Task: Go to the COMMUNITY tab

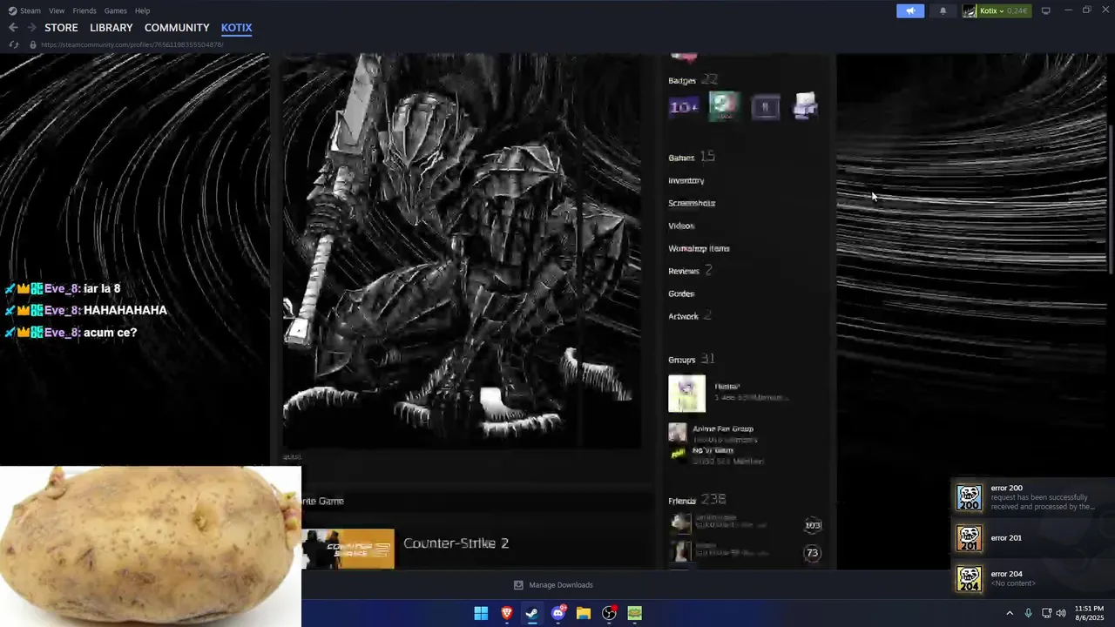Action: click(x=177, y=28)
